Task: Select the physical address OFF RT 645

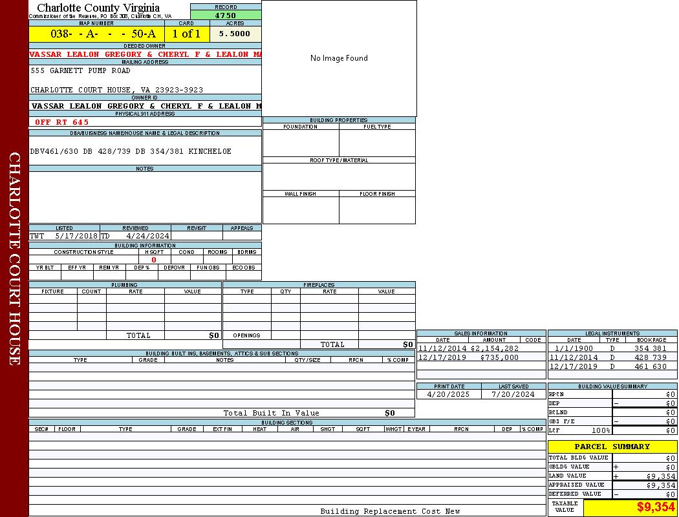Action: click(62, 122)
